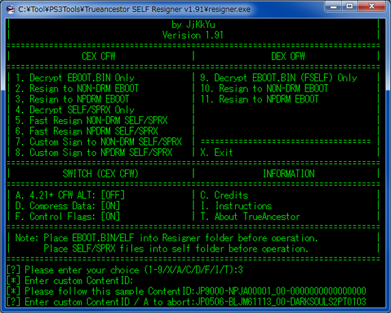
Task: Click the 'C. Credits' entry
Action: coord(224,195)
